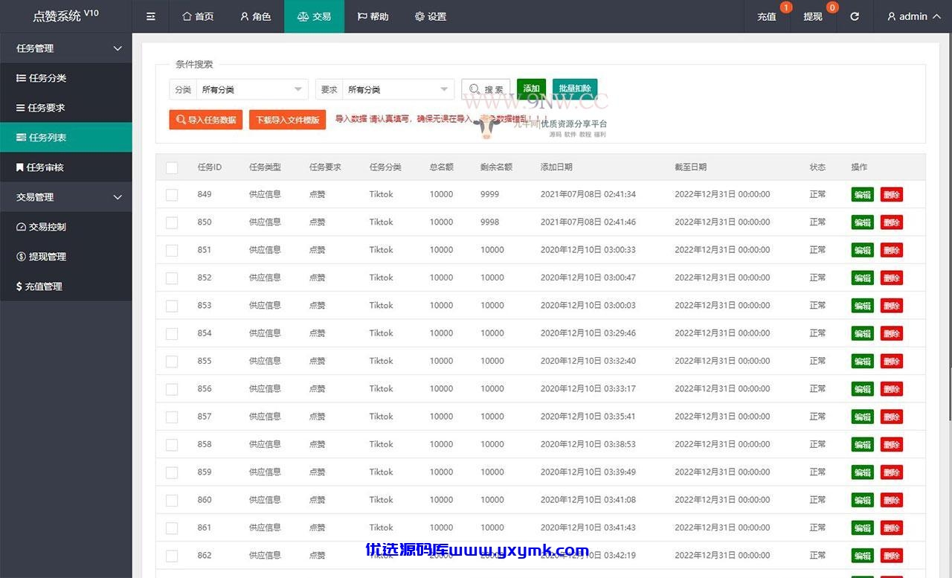Click 编辑 button for task 851
This screenshot has width=952, height=578.
[863, 250]
